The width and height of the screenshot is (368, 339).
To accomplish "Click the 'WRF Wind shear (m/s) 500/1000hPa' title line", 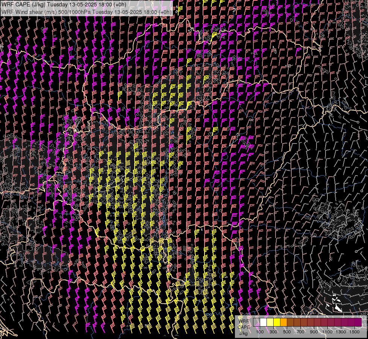I will click(86, 12).
